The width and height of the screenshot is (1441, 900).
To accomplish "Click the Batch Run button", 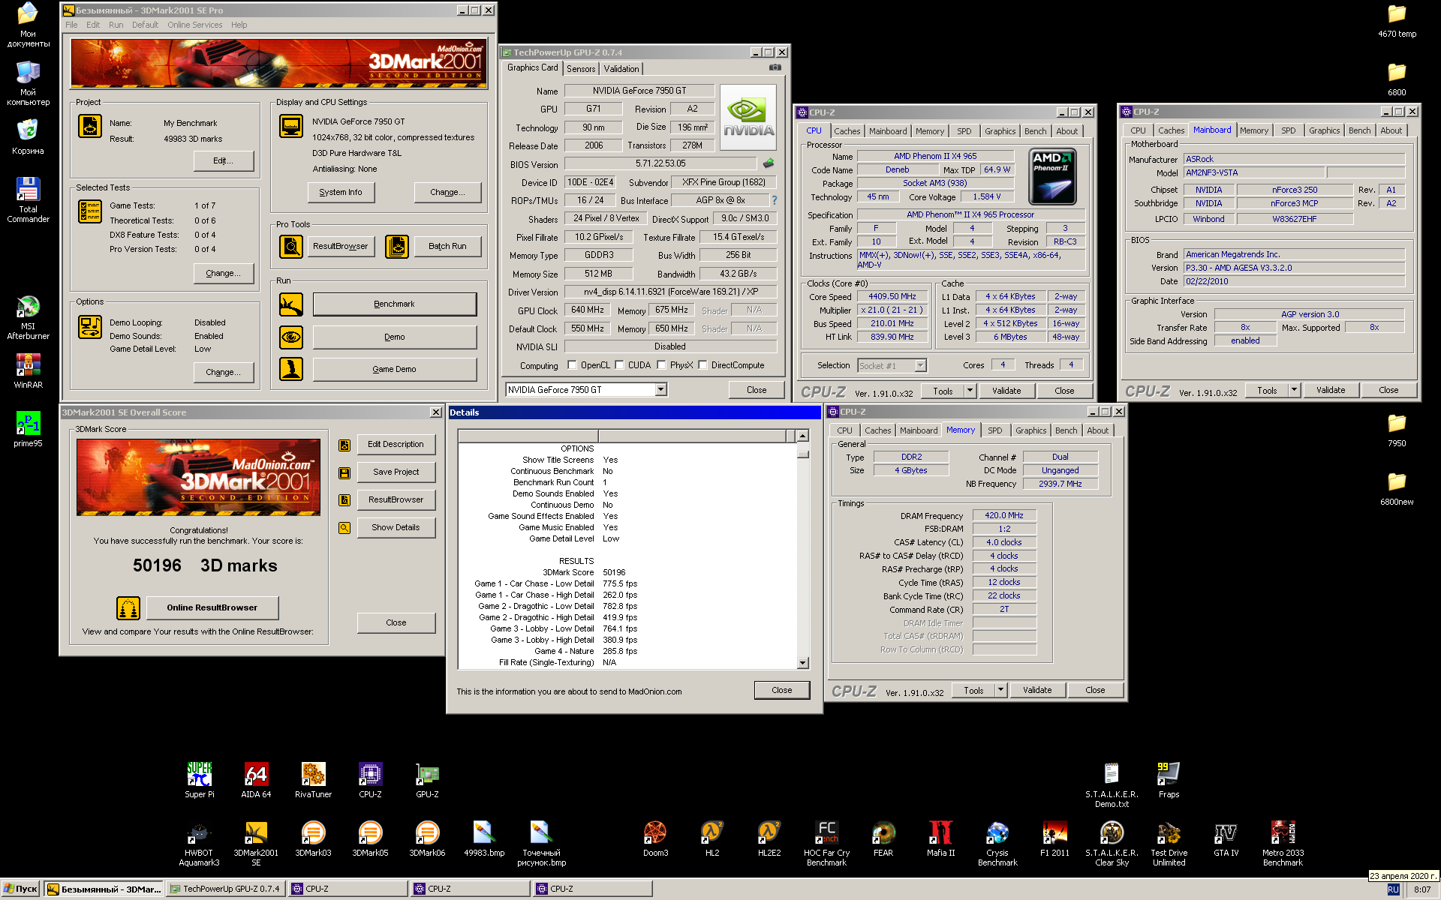I will [447, 247].
